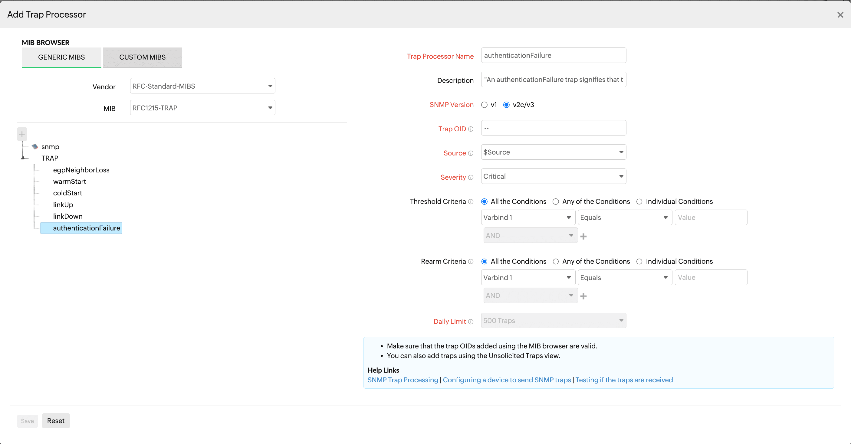
Task: Choose Individual Conditions for Rearm Criteria
Action: tap(639, 261)
